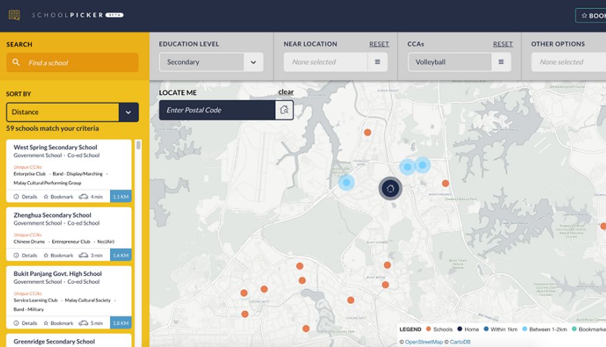Expand the Education Level chevron arrow
The height and width of the screenshot is (347, 606).
[253, 62]
